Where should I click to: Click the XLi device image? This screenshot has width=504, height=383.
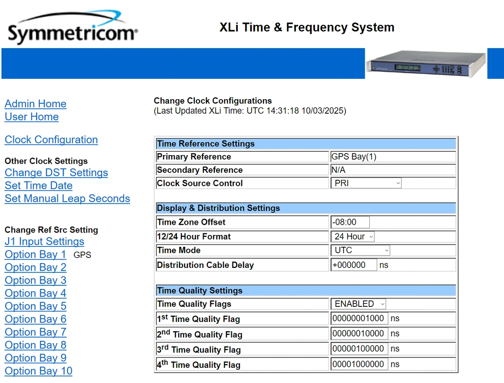426,64
